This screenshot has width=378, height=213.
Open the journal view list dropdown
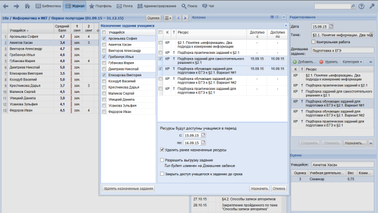pos(168,18)
